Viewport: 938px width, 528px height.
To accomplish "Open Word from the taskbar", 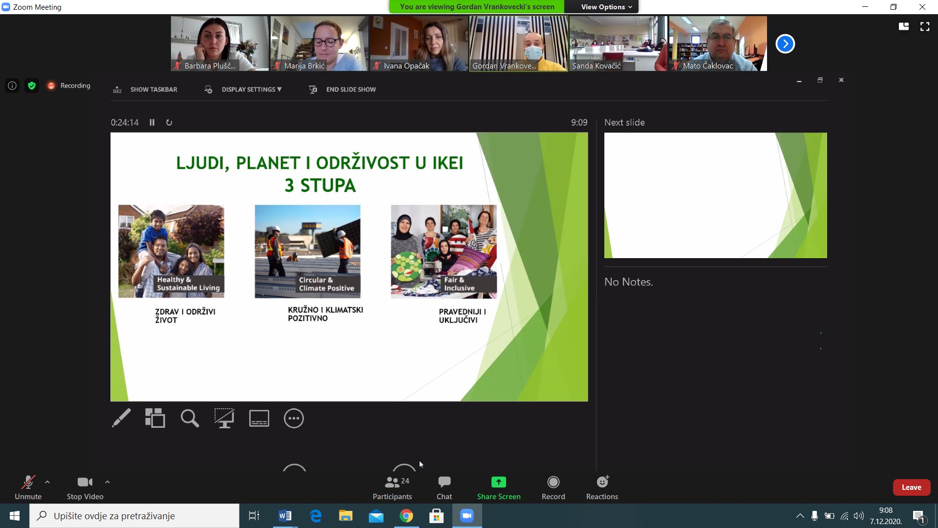I will (285, 516).
